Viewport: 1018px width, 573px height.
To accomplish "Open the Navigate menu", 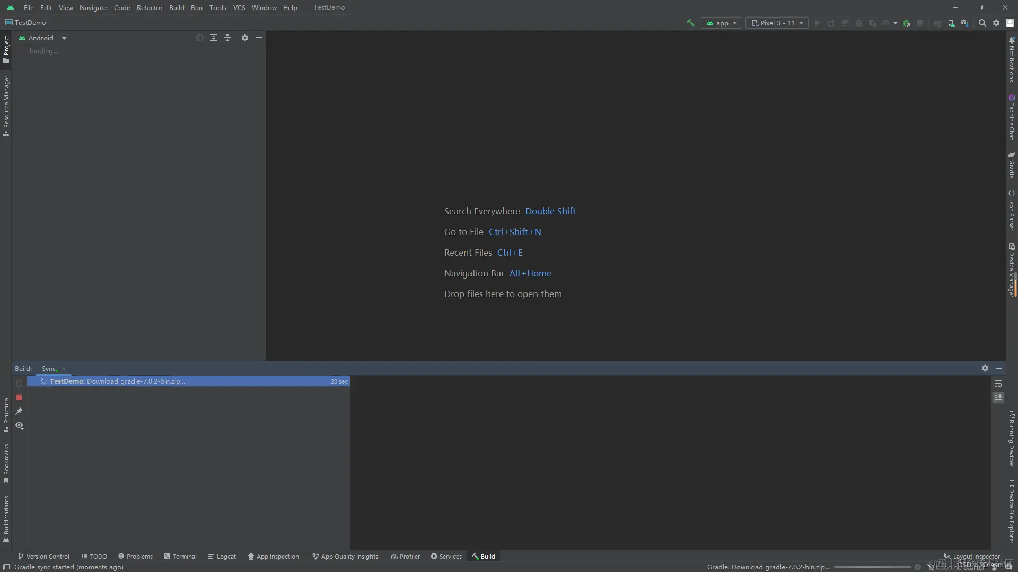I will pos(93,7).
